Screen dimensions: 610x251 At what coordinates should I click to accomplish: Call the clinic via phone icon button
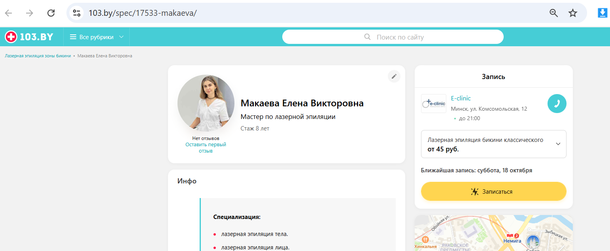click(x=557, y=104)
